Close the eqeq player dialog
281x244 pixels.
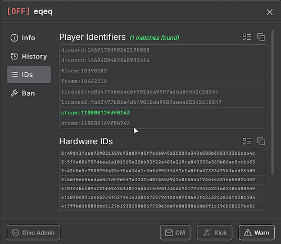(270, 12)
